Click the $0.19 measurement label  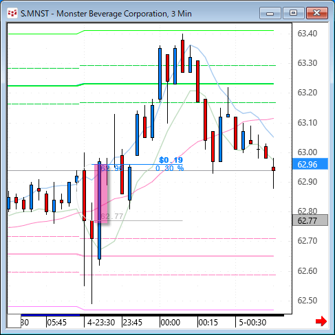click(171, 160)
